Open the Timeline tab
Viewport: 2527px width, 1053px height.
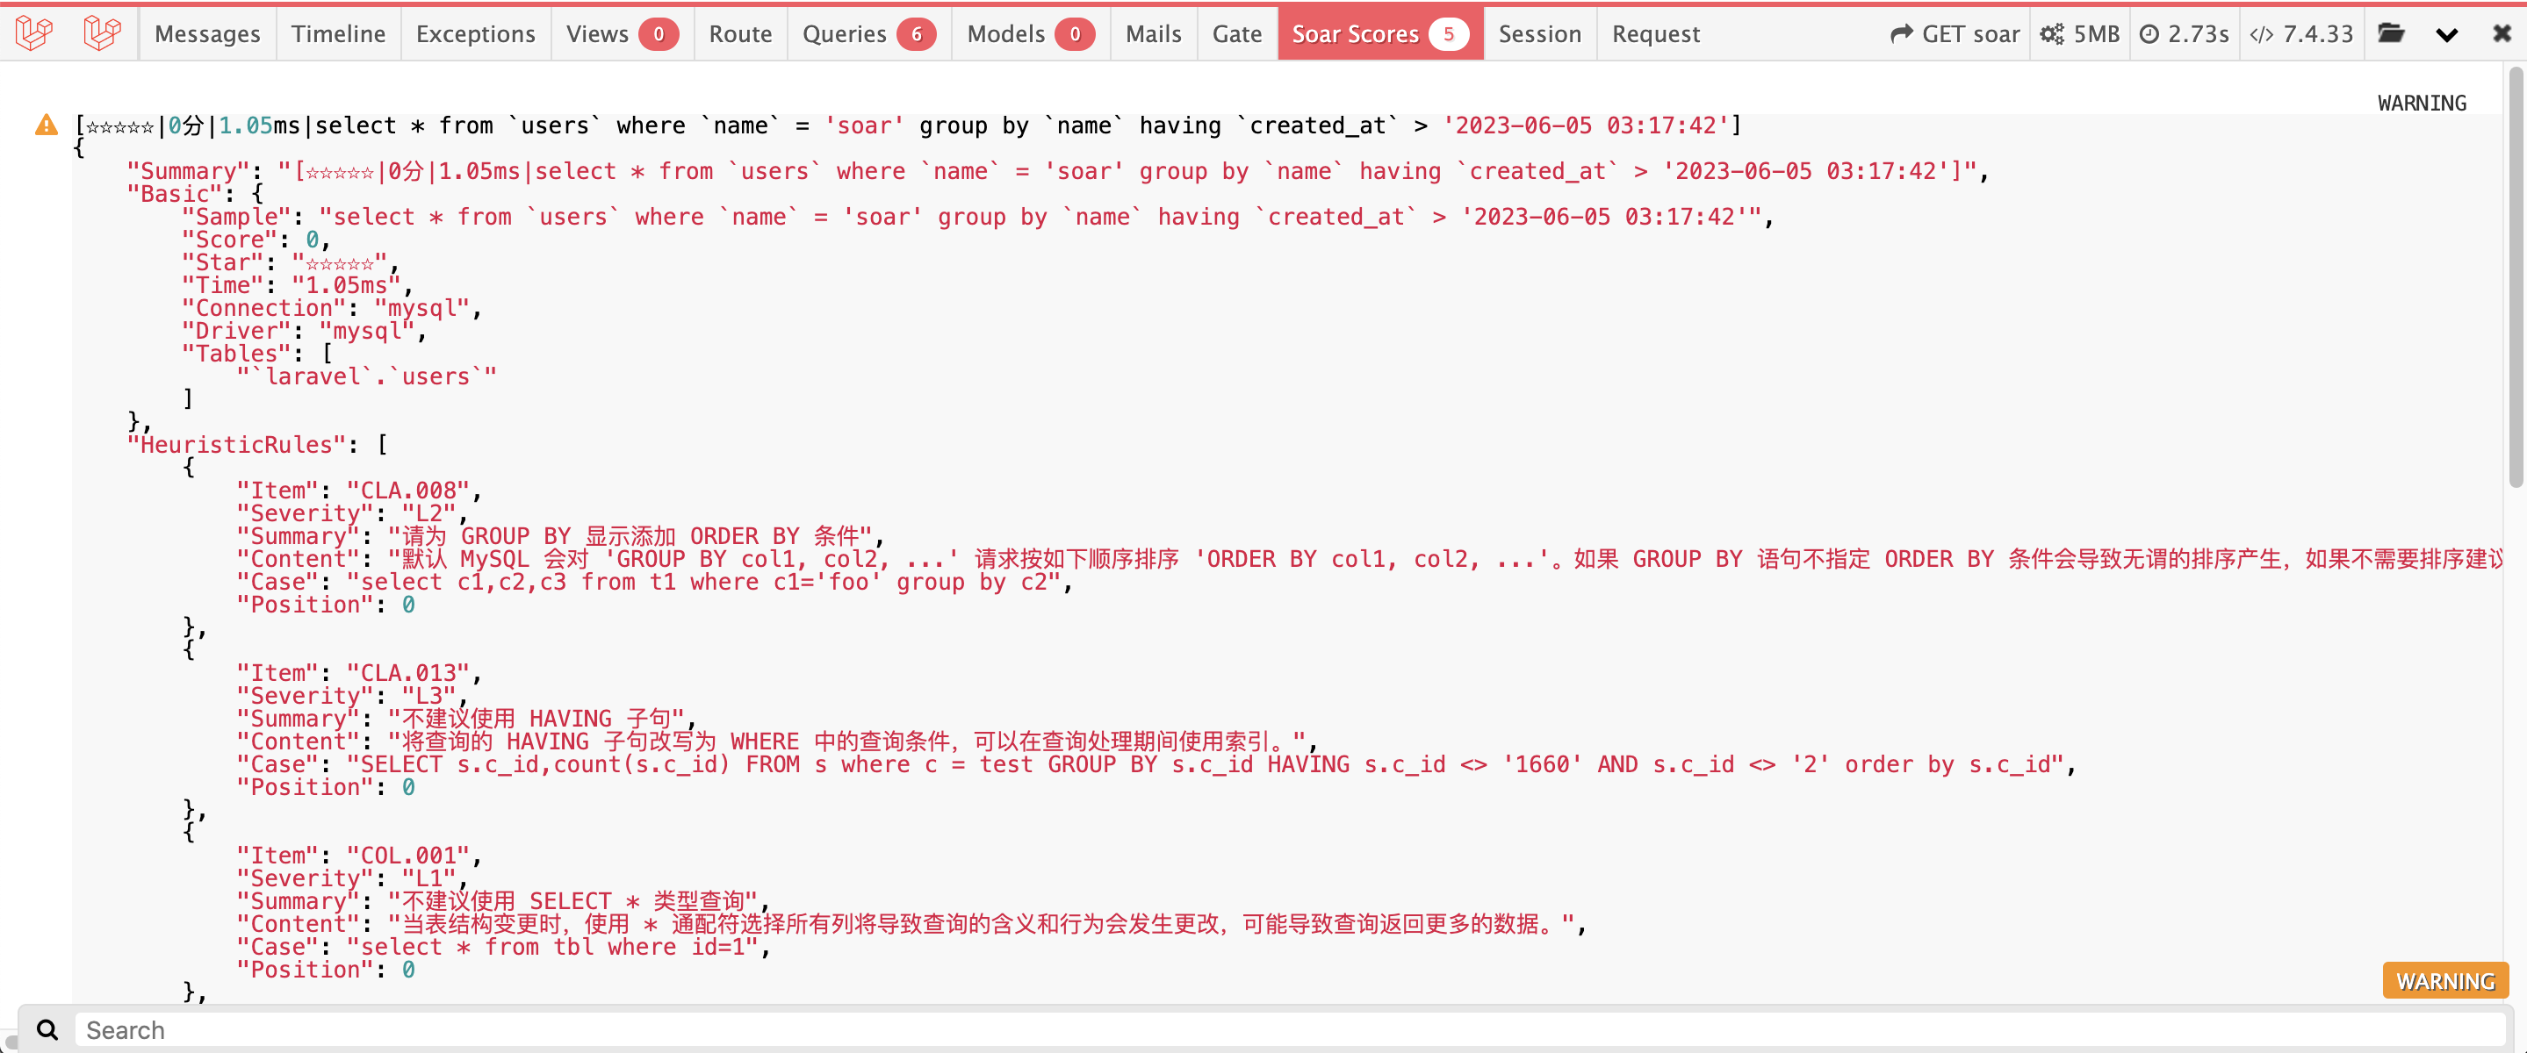337,34
